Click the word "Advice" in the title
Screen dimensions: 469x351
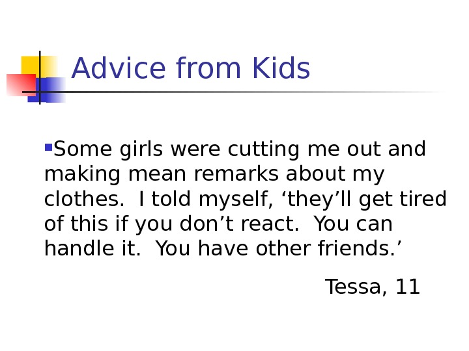point(118,68)
